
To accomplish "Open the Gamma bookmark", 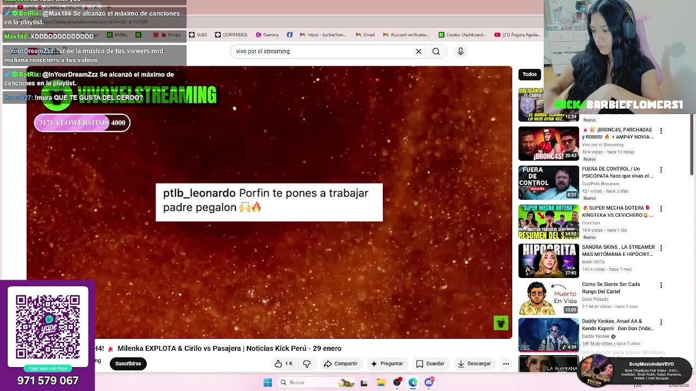I will 267,35.
